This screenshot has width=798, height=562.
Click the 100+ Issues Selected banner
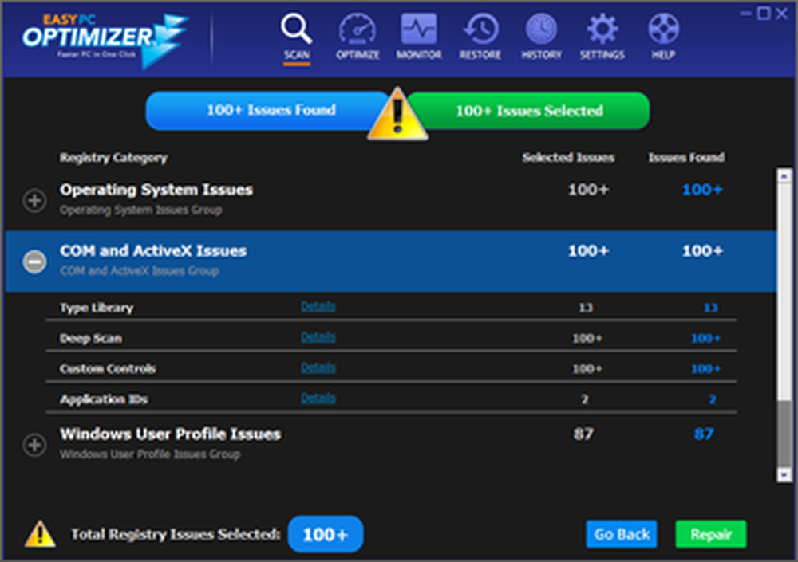pyautogui.click(x=529, y=110)
